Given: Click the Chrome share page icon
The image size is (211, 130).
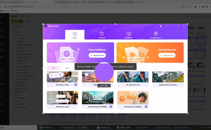Looking at the screenshot, I should coord(187,7).
